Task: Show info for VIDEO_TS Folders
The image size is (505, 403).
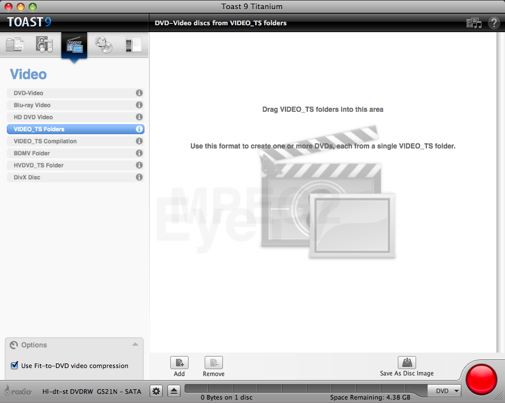Action: click(139, 129)
